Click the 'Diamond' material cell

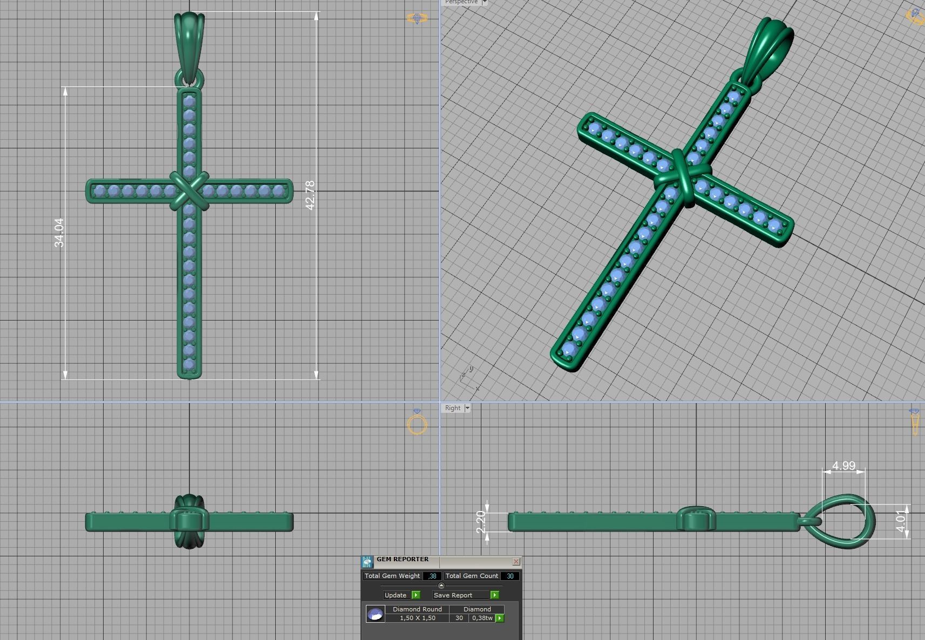pyautogui.click(x=477, y=609)
